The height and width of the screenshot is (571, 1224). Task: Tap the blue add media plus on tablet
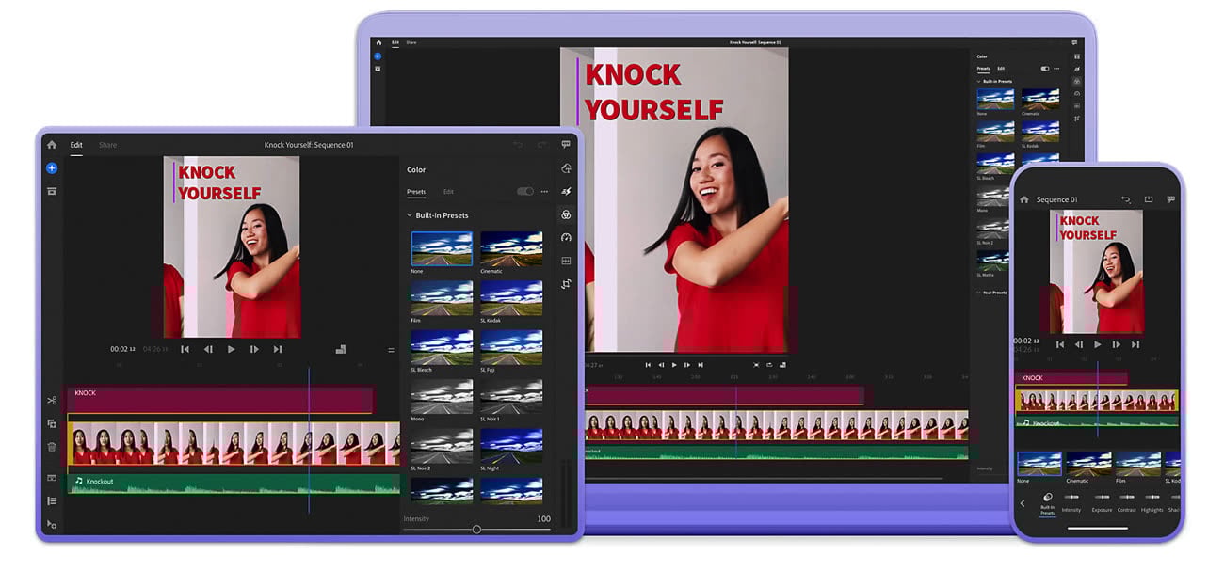[52, 168]
